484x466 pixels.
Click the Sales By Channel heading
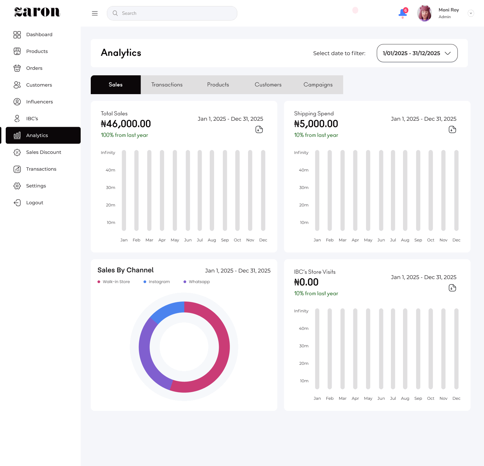(x=125, y=270)
